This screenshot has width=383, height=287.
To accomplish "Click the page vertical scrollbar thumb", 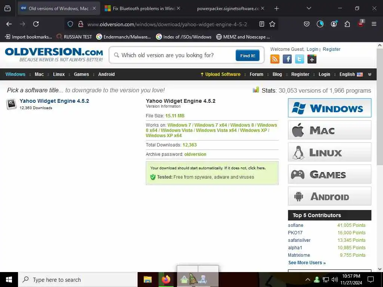I will (380, 107).
